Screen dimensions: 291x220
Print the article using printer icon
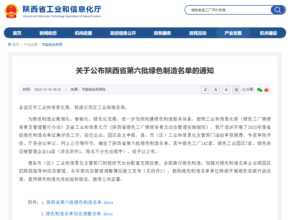[x=236, y=90]
